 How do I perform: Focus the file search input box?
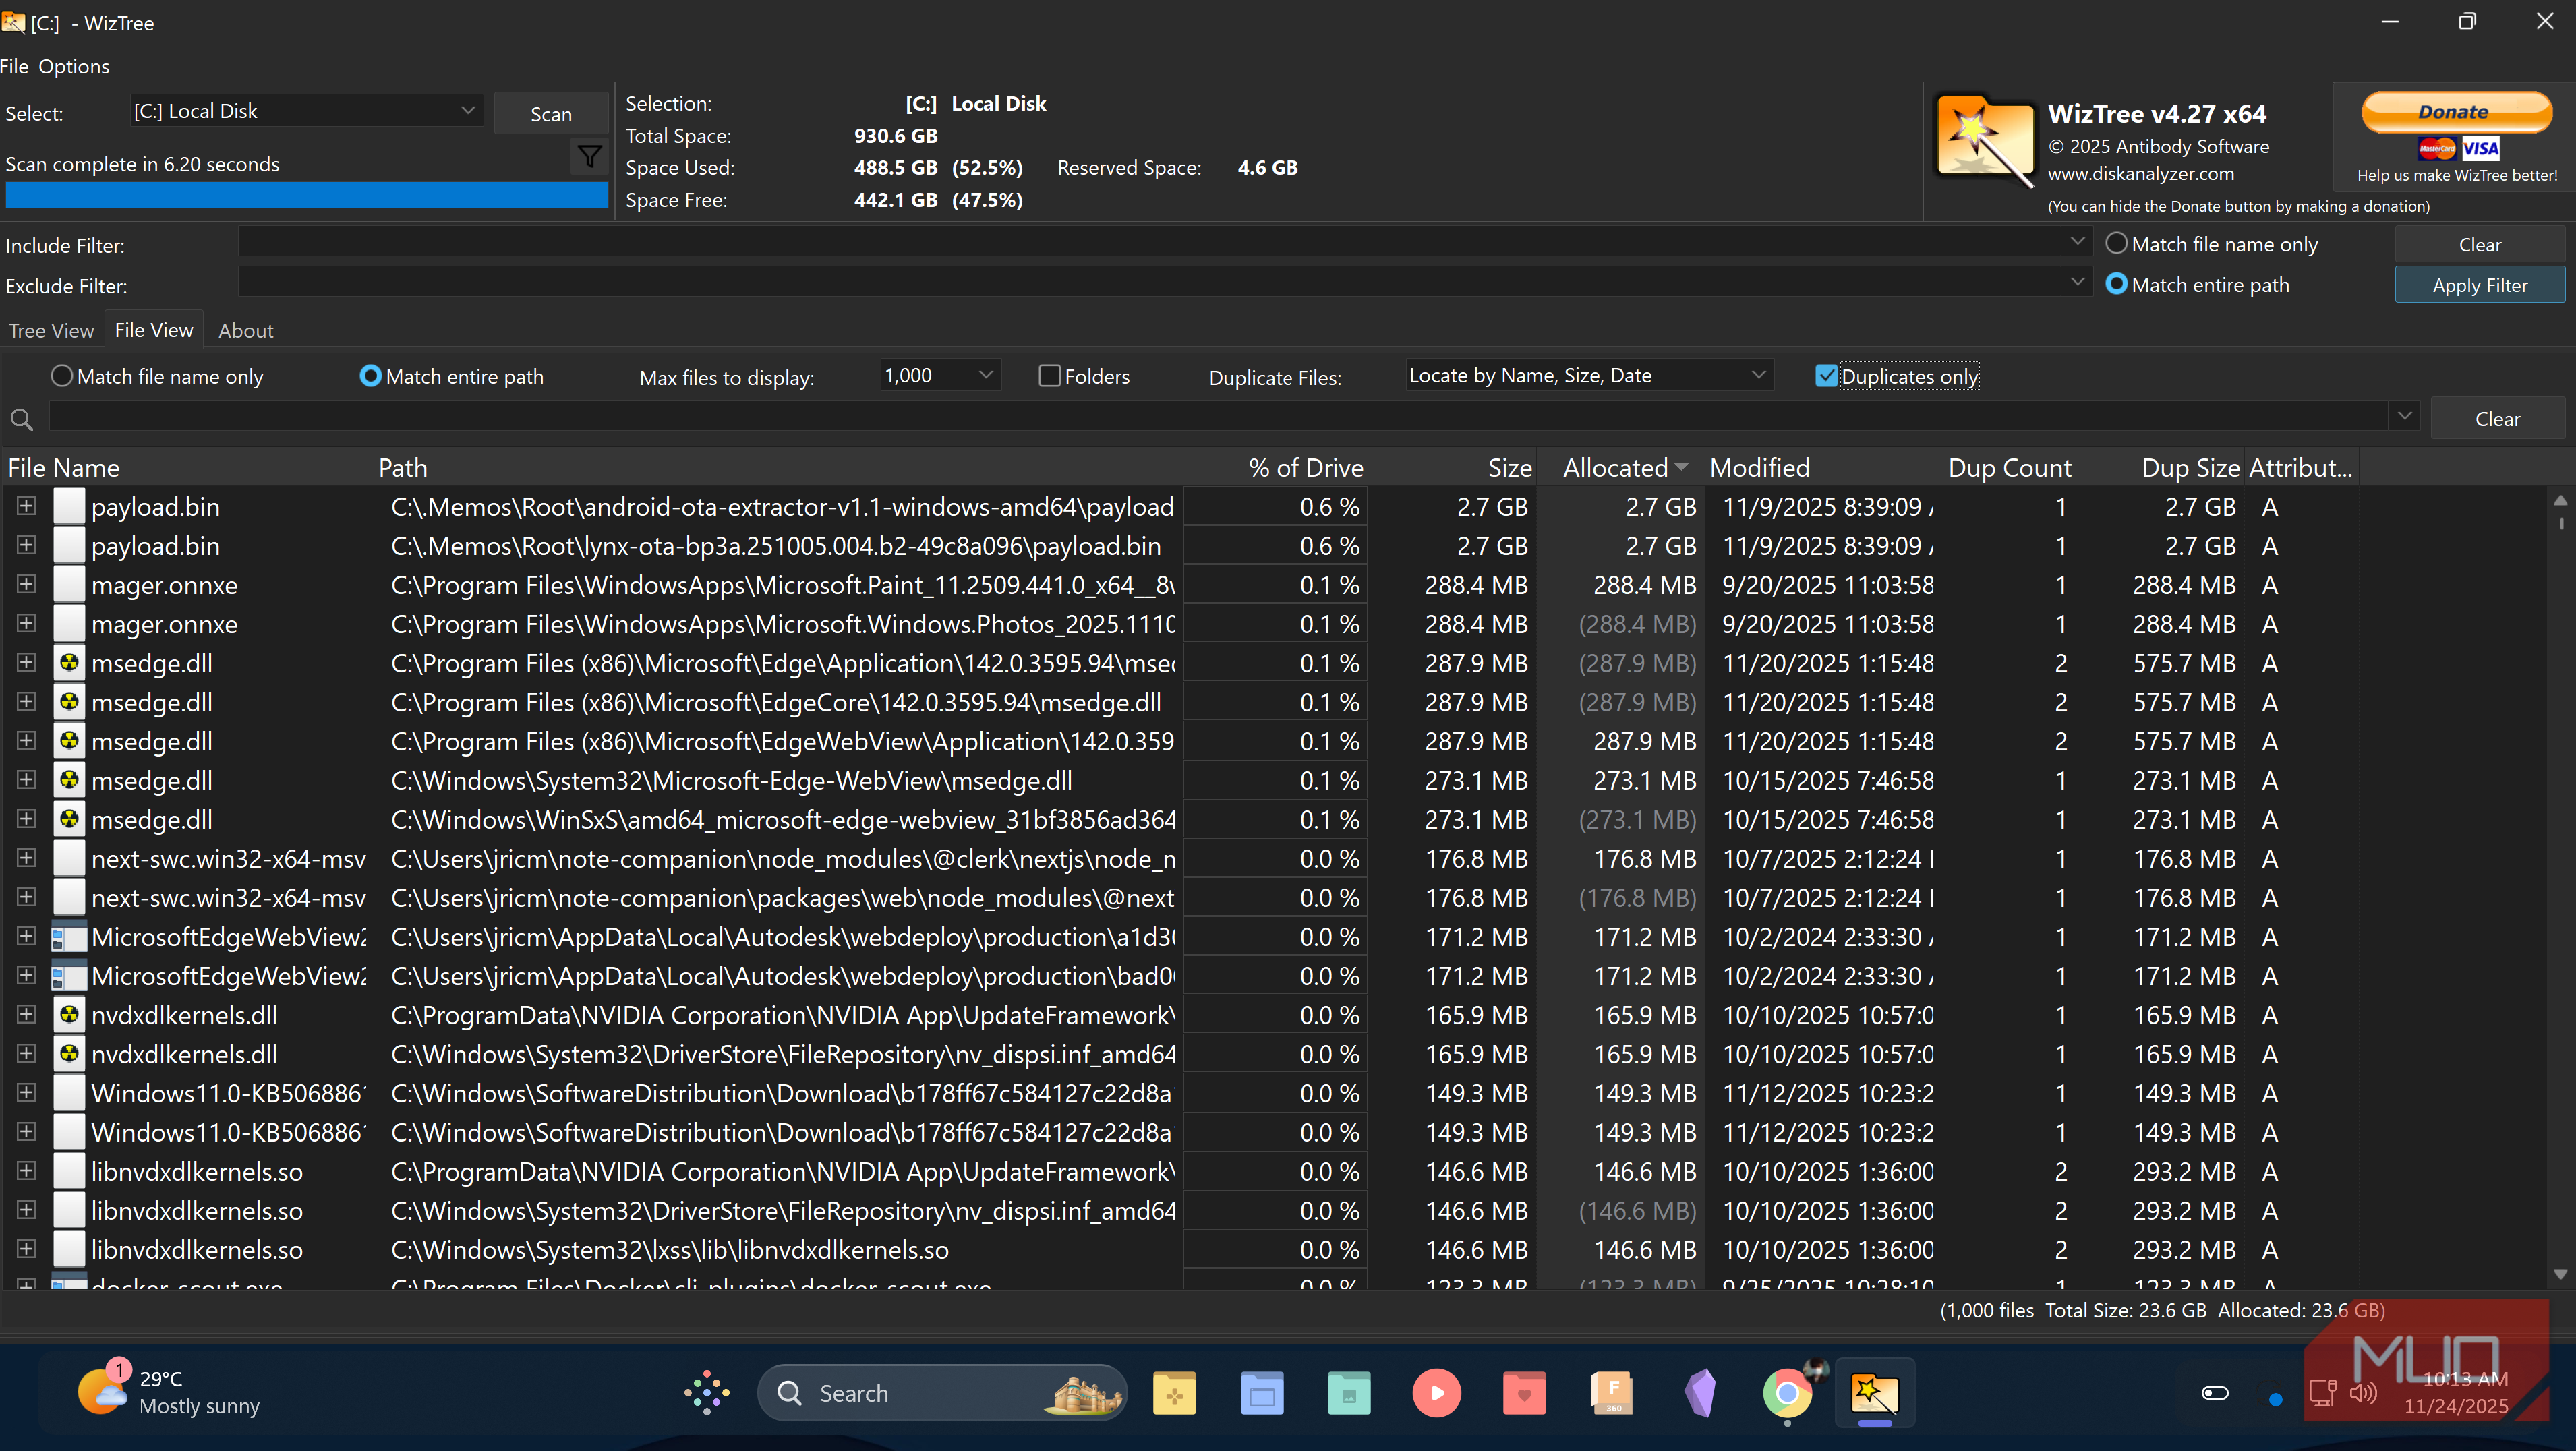pyautogui.click(x=1218, y=417)
